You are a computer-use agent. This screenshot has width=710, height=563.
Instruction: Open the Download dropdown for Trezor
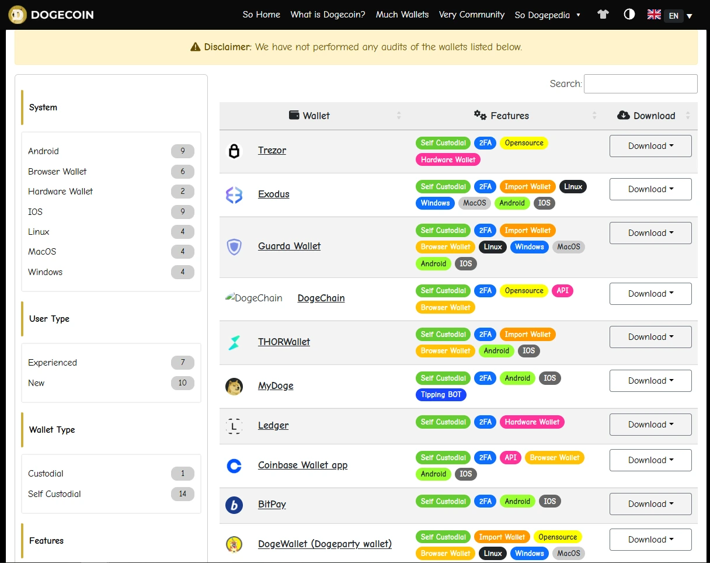click(x=650, y=145)
